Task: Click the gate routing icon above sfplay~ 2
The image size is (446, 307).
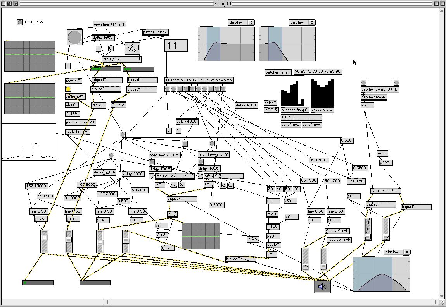Action: click(132, 48)
